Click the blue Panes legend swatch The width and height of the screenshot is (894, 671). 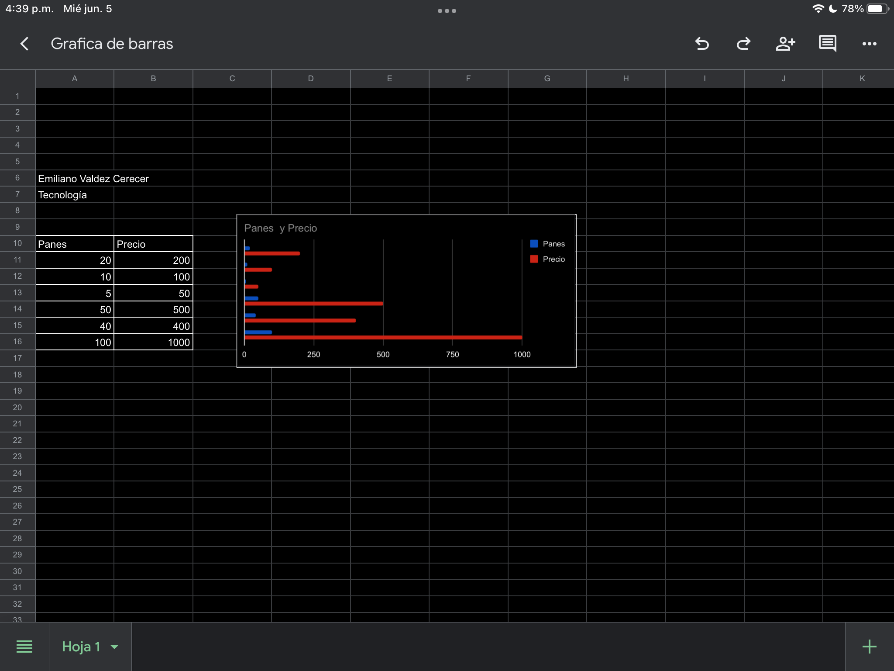pyautogui.click(x=534, y=244)
